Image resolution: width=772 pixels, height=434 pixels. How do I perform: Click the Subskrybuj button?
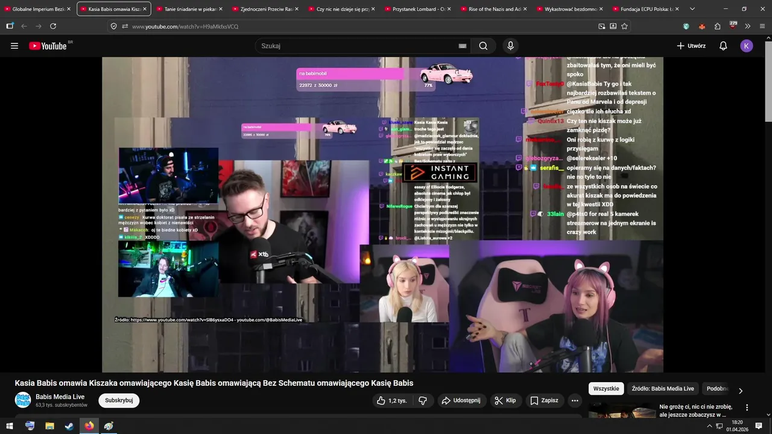point(119,400)
